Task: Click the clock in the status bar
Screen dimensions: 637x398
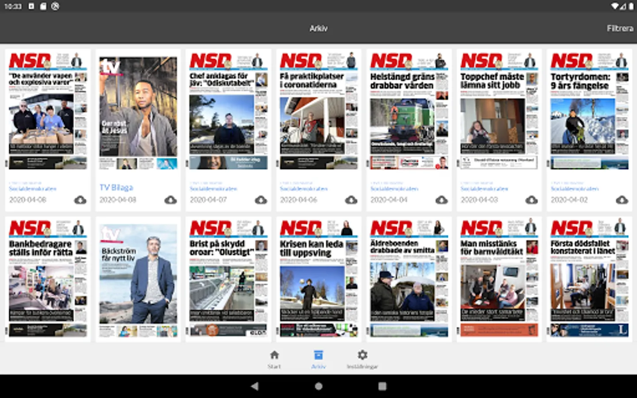Action: point(13,6)
